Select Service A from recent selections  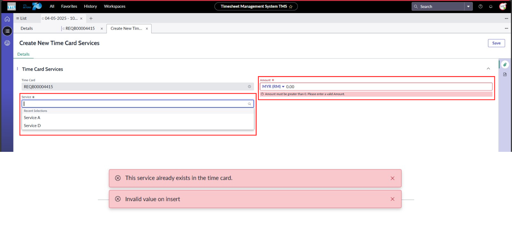point(32,118)
